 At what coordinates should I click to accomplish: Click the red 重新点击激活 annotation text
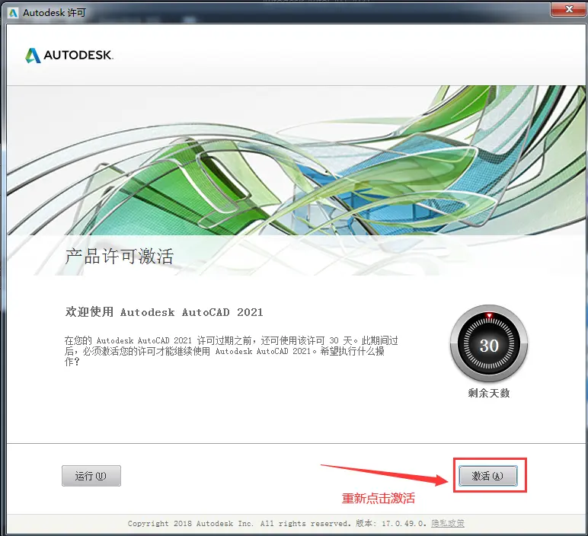pyautogui.click(x=379, y=499)
